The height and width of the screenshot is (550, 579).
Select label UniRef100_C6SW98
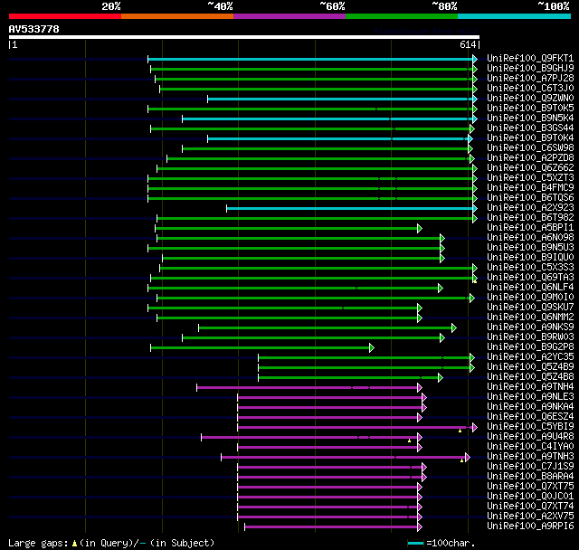click(x=530, y=148)
